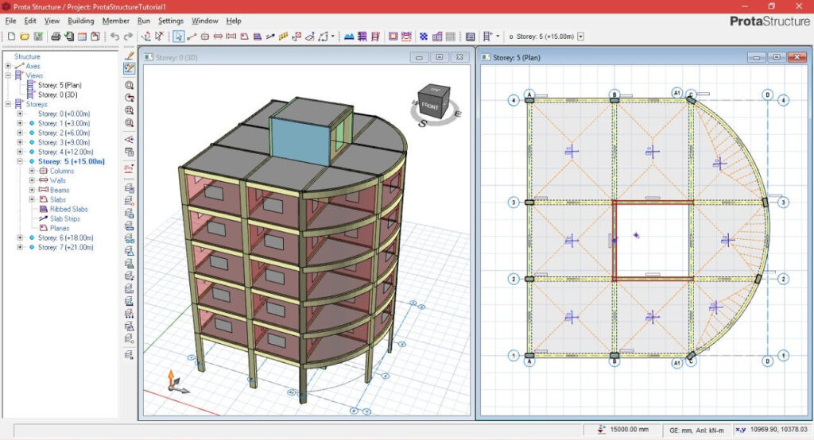Toggle visibility dot for Storey: 6 (+18.00m)
Image resolution: width=814 pixels, height=440 pixels.
coord(32,237)
